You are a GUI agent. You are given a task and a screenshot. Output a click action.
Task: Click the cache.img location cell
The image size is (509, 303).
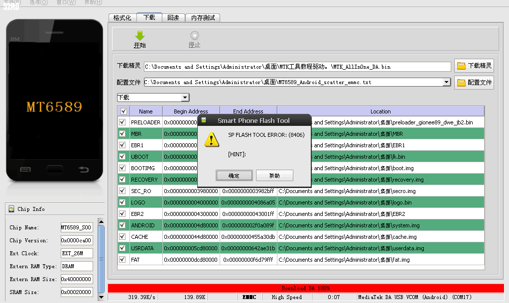381,237
